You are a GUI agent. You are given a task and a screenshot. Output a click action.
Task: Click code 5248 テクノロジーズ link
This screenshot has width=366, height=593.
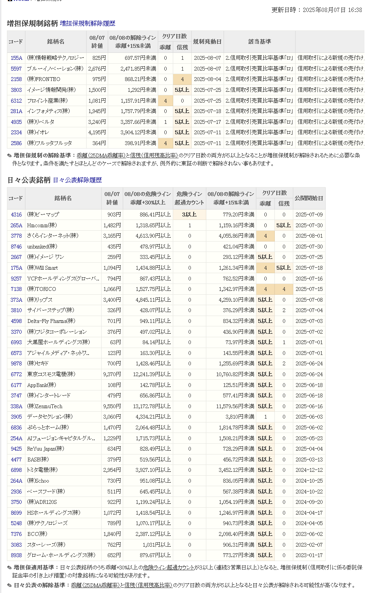(16, 523)
